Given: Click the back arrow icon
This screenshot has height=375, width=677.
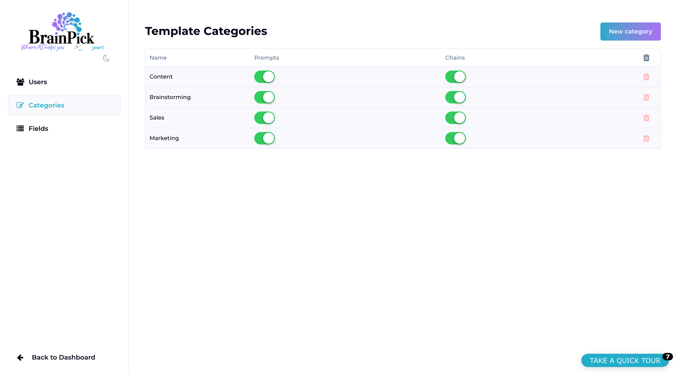Looking at the screenshot, I should click(x=20, y=357).
